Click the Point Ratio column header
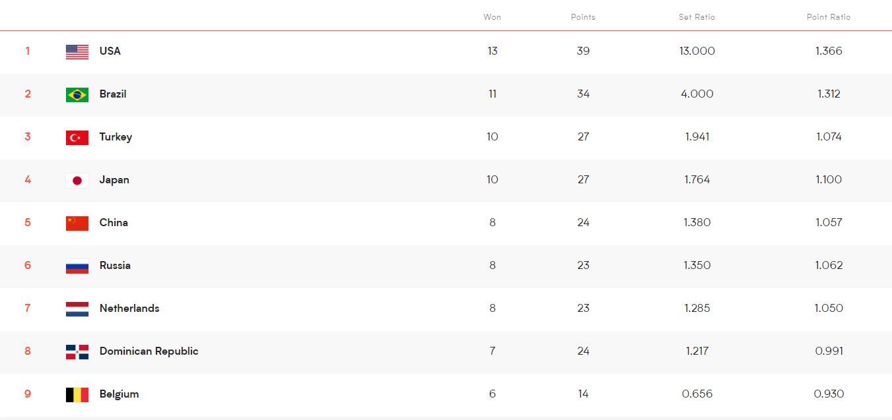The height and width of the screenshot is (420, 892). 829,17
